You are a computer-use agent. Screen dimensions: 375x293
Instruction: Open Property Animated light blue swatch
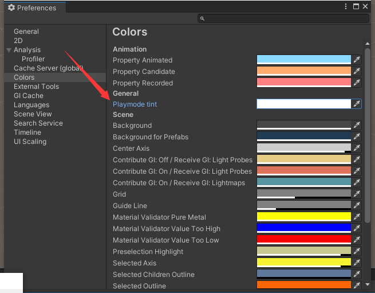(x=304, y=60)
